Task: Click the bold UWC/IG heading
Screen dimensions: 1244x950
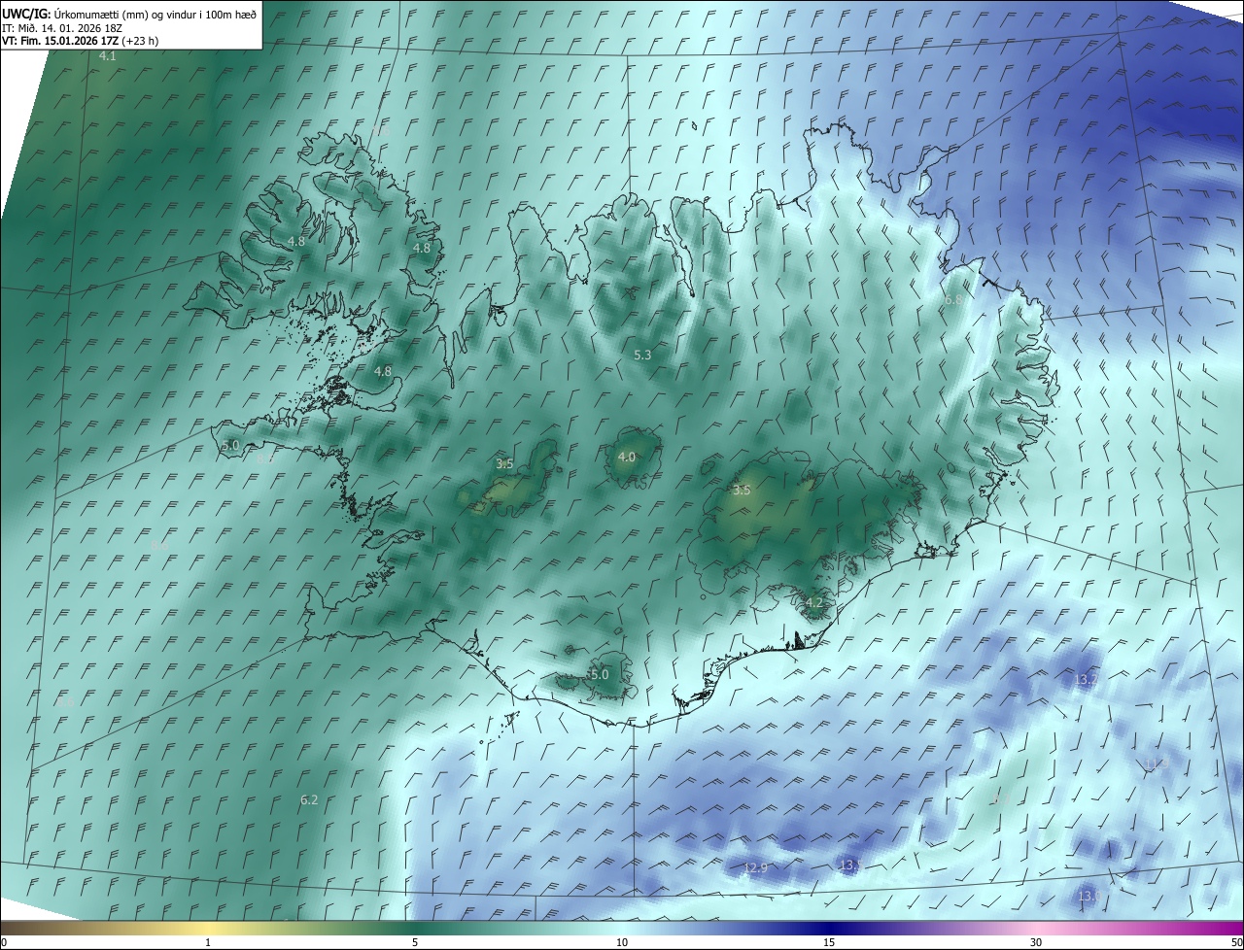Action: pyautogui.click(x=25, y=14)
